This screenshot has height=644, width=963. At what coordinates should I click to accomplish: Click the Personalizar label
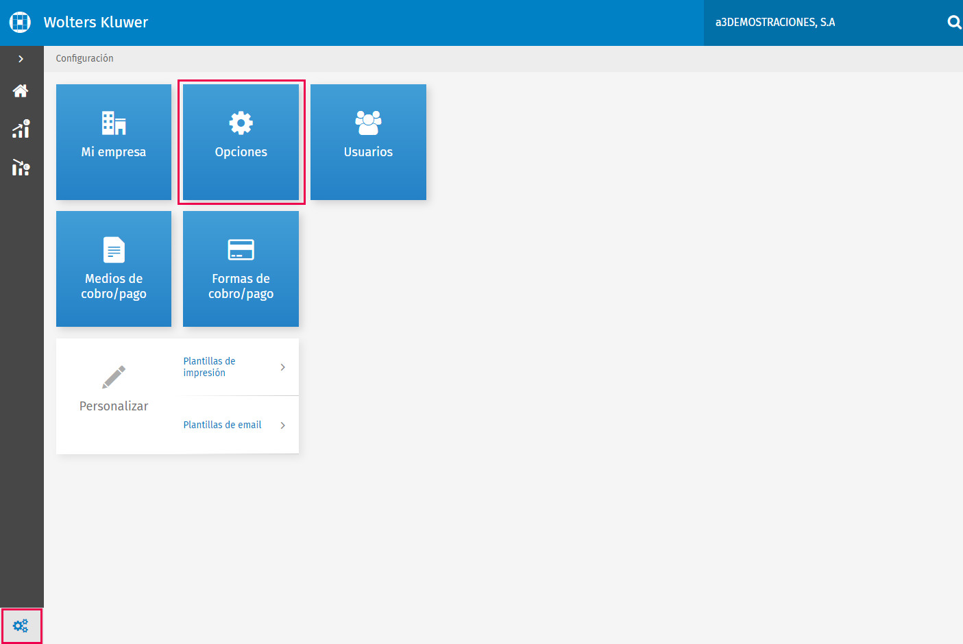(x=114, y=406)
